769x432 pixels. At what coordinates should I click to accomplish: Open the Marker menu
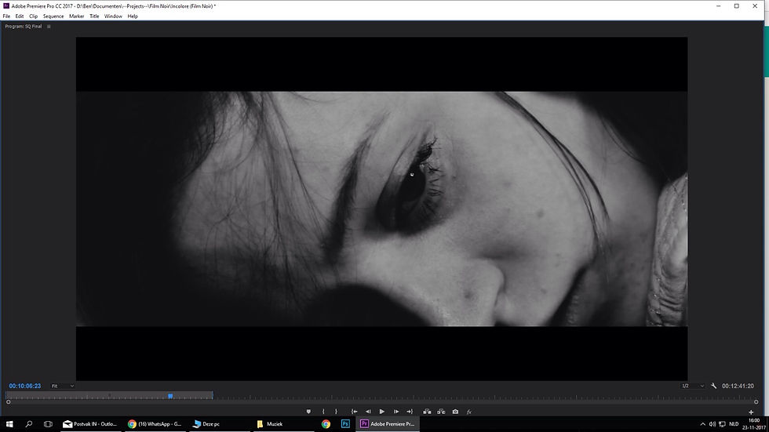[x=77, y=16]
